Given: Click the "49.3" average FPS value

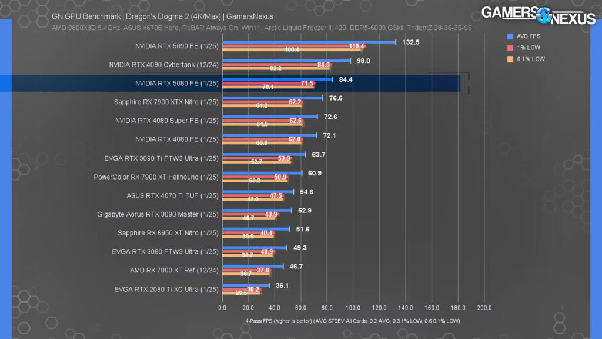Looking at the screenshot, I should click(300, 248).
